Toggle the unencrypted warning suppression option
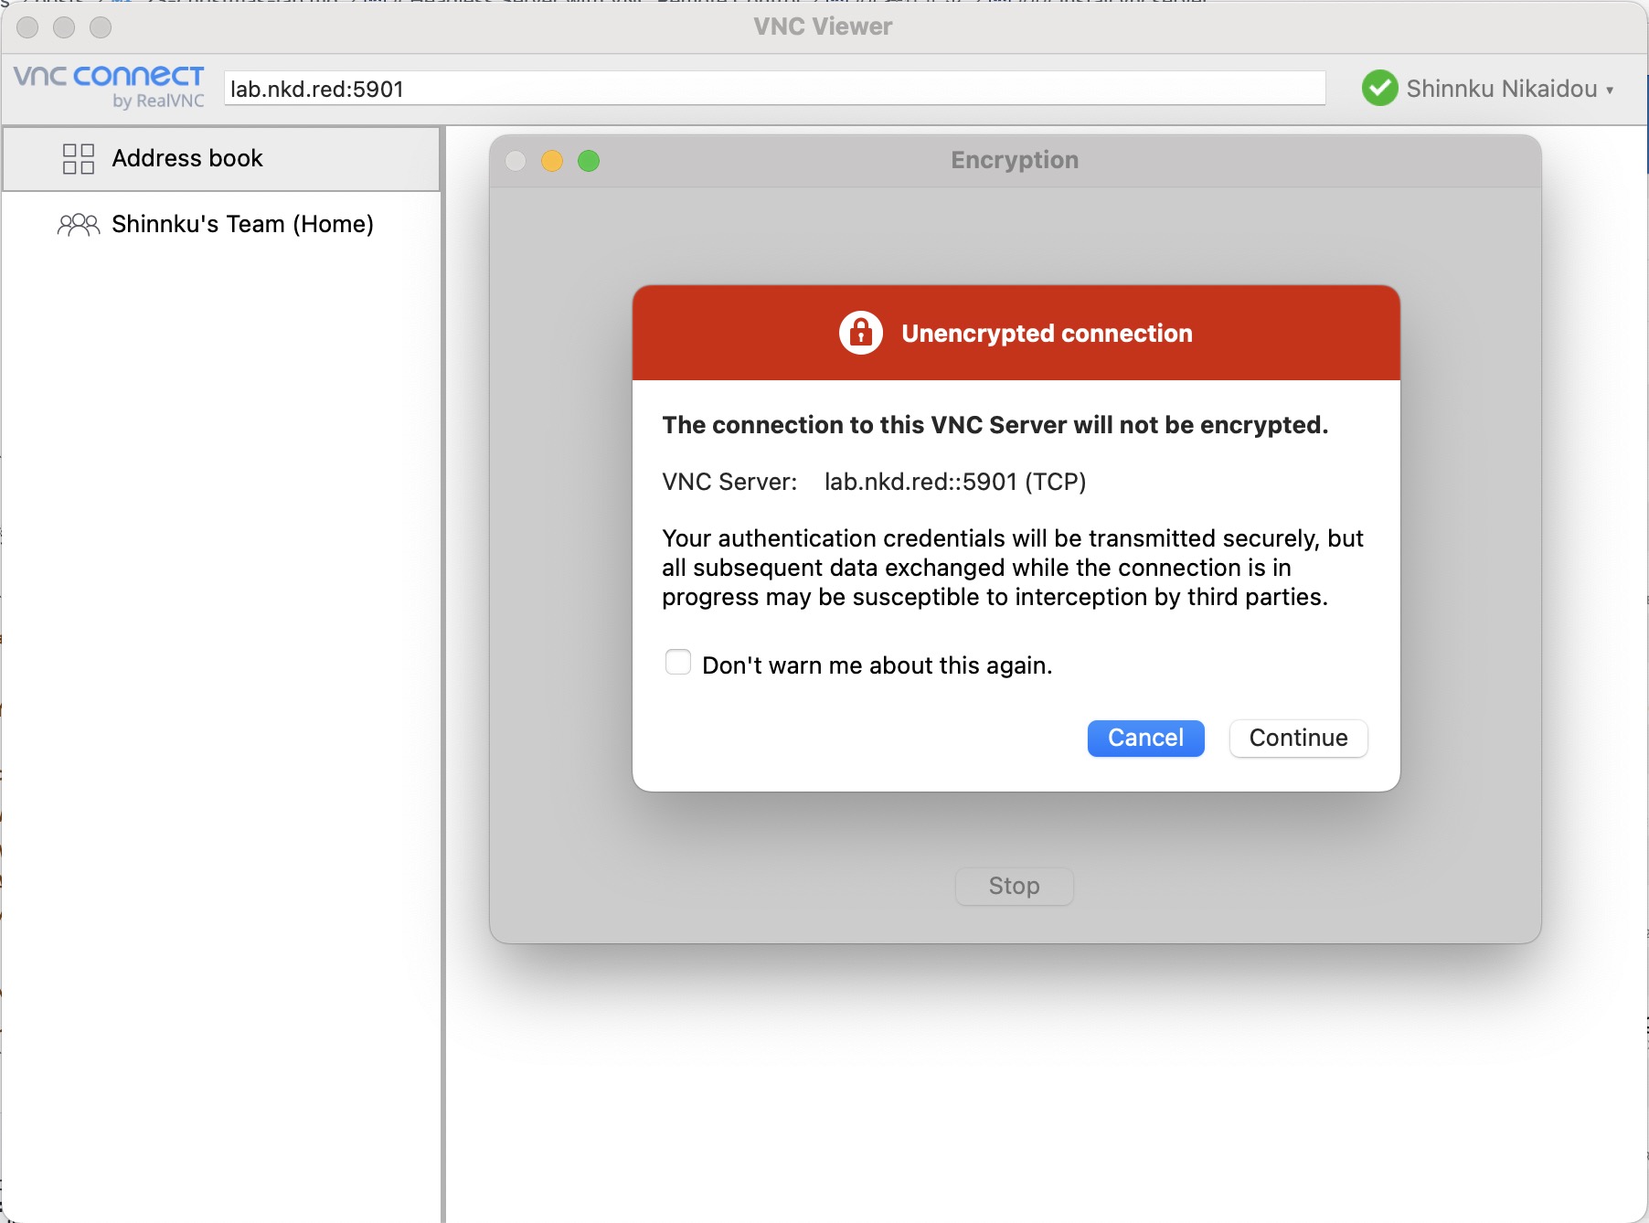 click(x=678, y=661)
